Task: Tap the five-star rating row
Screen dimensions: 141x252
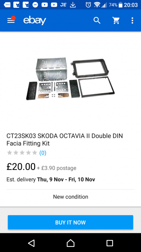Action: click(22, 153)
